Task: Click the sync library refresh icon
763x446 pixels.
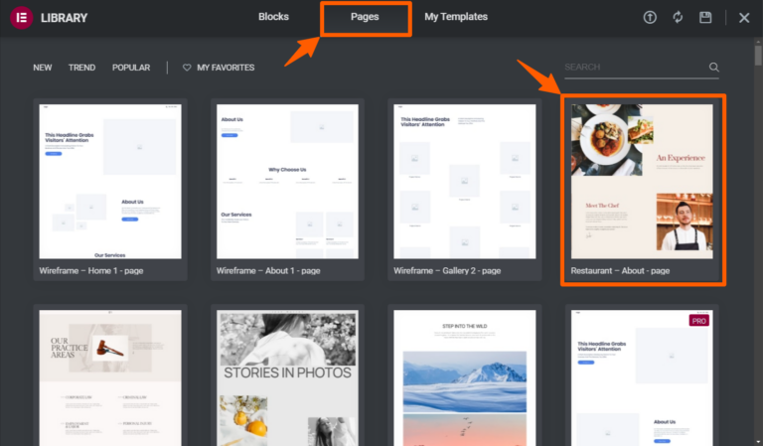Action: coord(679,18)
